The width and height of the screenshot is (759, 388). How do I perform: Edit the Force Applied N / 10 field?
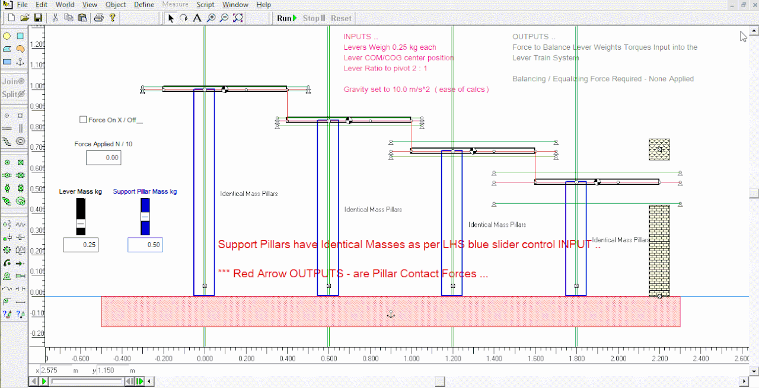(x=104, y=158)
